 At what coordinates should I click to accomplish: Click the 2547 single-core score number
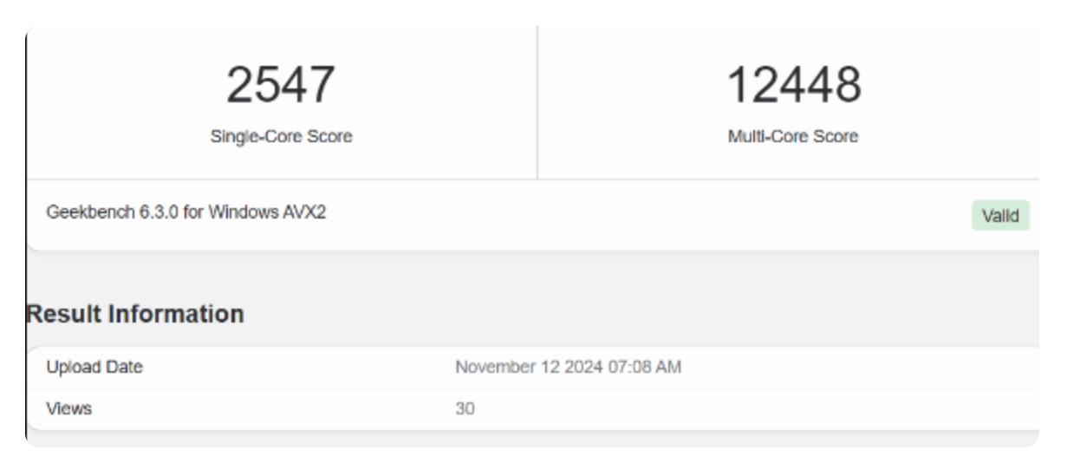pos(281,86)
